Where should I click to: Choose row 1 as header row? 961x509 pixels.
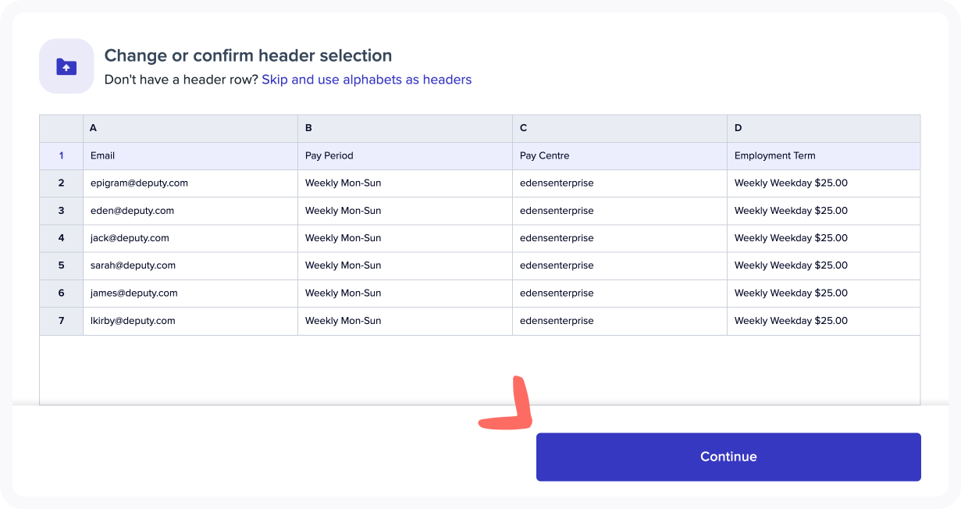[x=62, y=156]
